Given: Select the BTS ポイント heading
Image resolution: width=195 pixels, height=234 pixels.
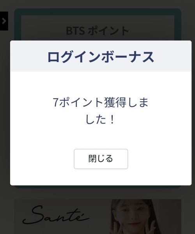Looking at the screenshot, I should [97, 31].
